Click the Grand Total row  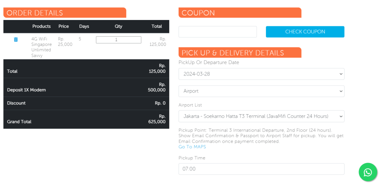coord(86,119)
